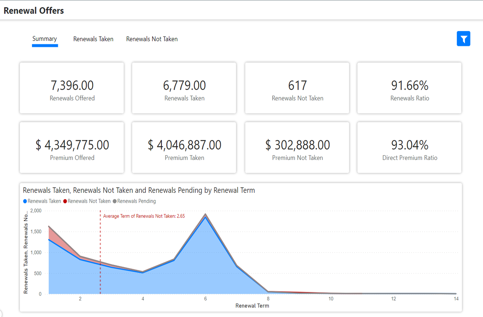Open the filter pane icon

pyautogui.click(x=463, y=39)
